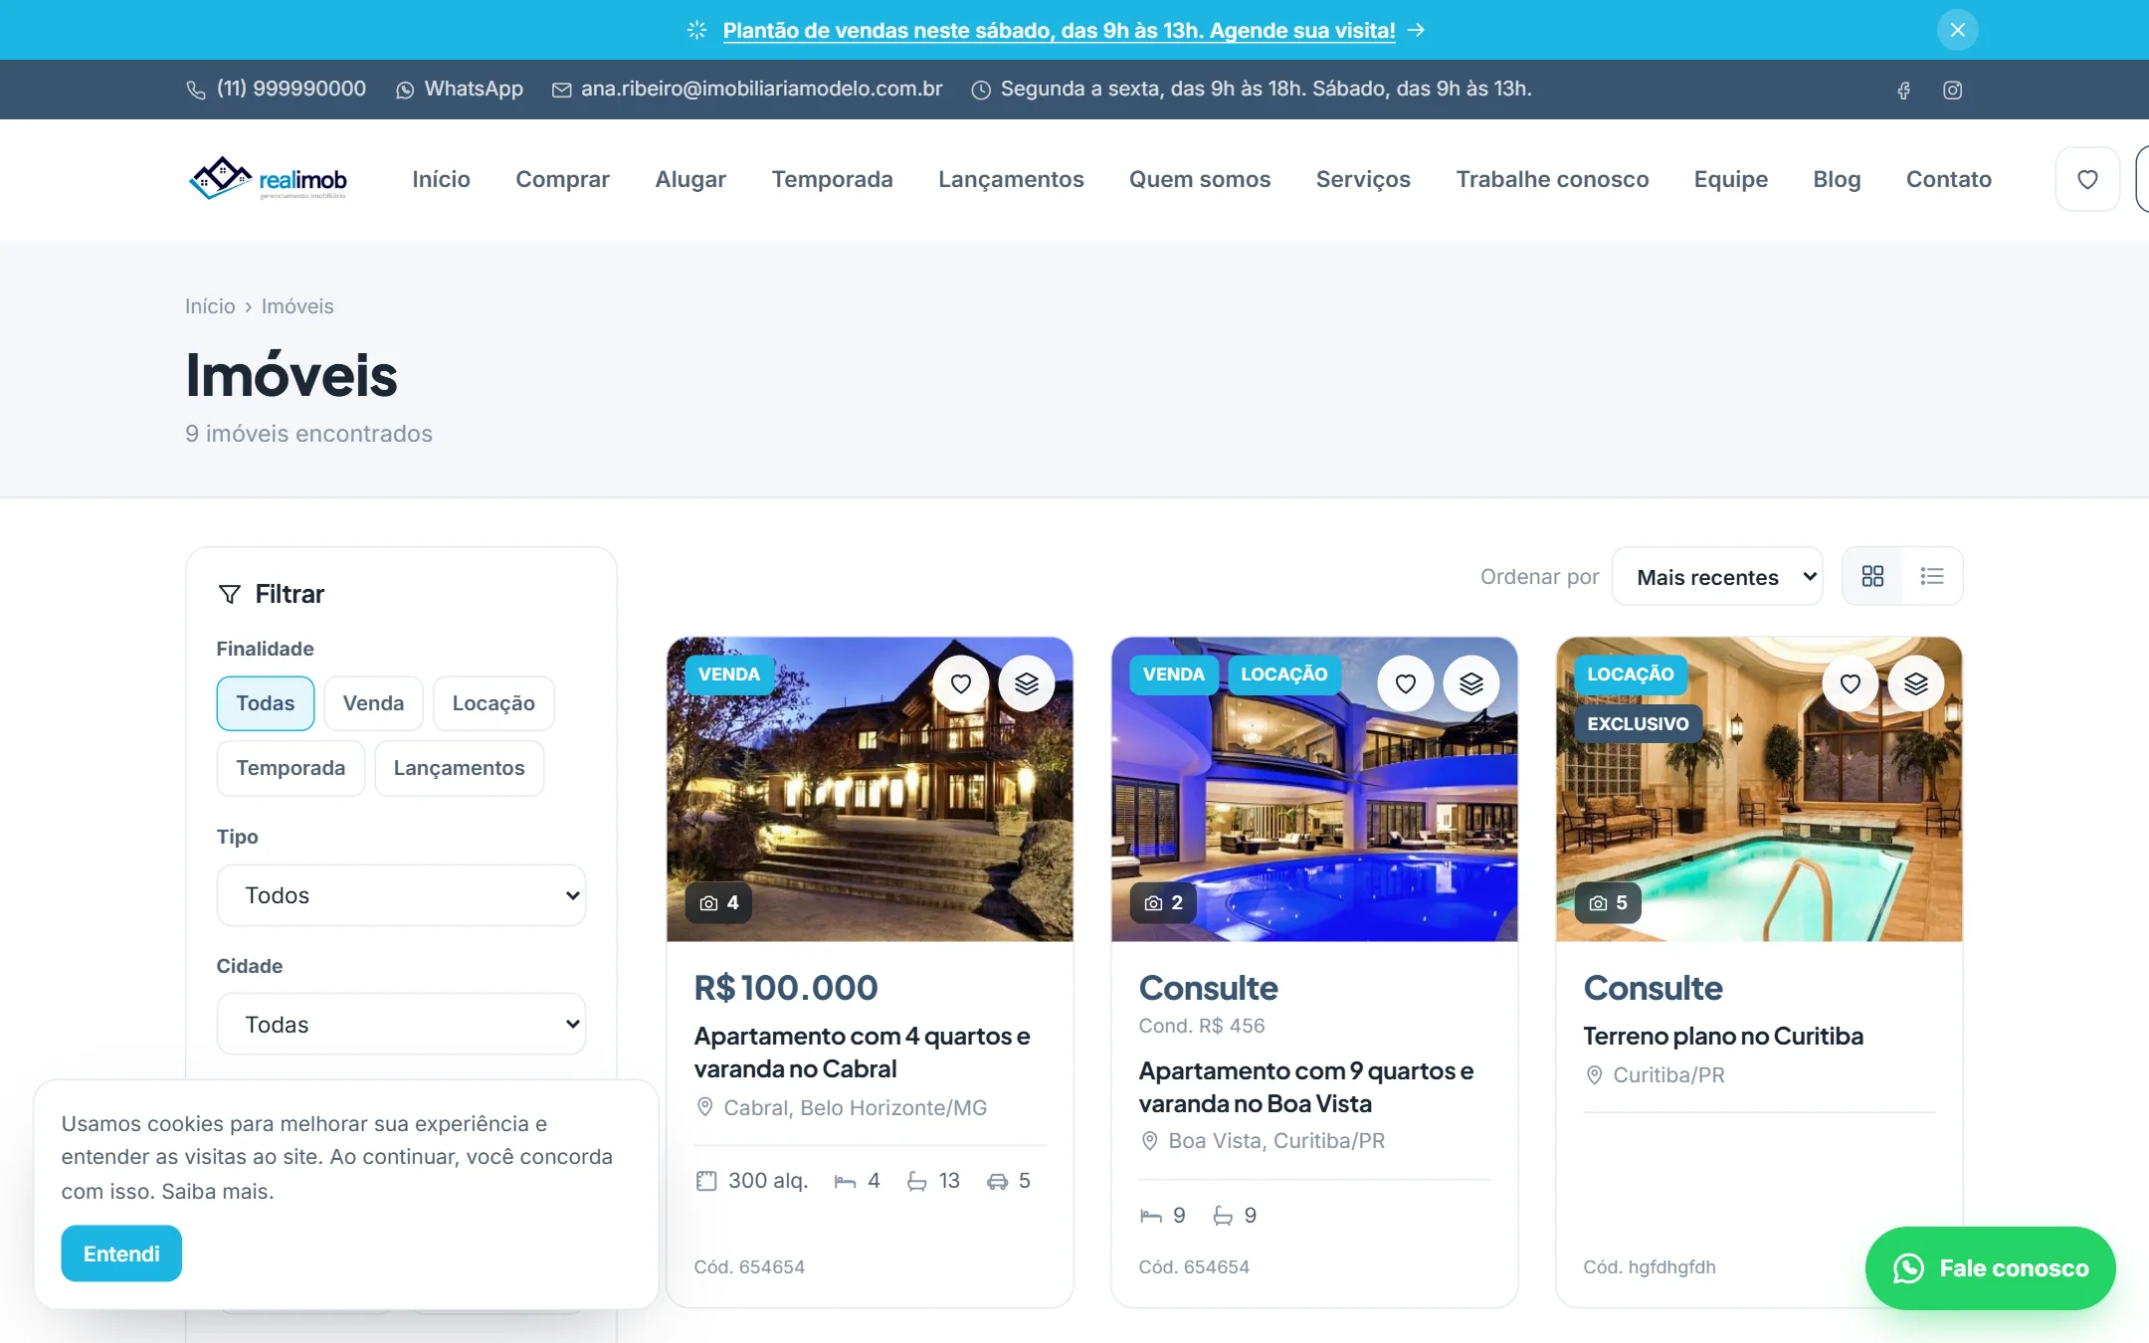Open photo count badge on Cabral listing
Viewport: 2149px width, 1343px height.
pos(718,902)
